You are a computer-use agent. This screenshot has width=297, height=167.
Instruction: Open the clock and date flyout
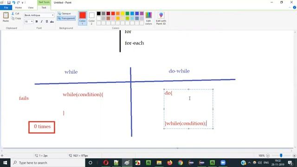pos(278,163)
